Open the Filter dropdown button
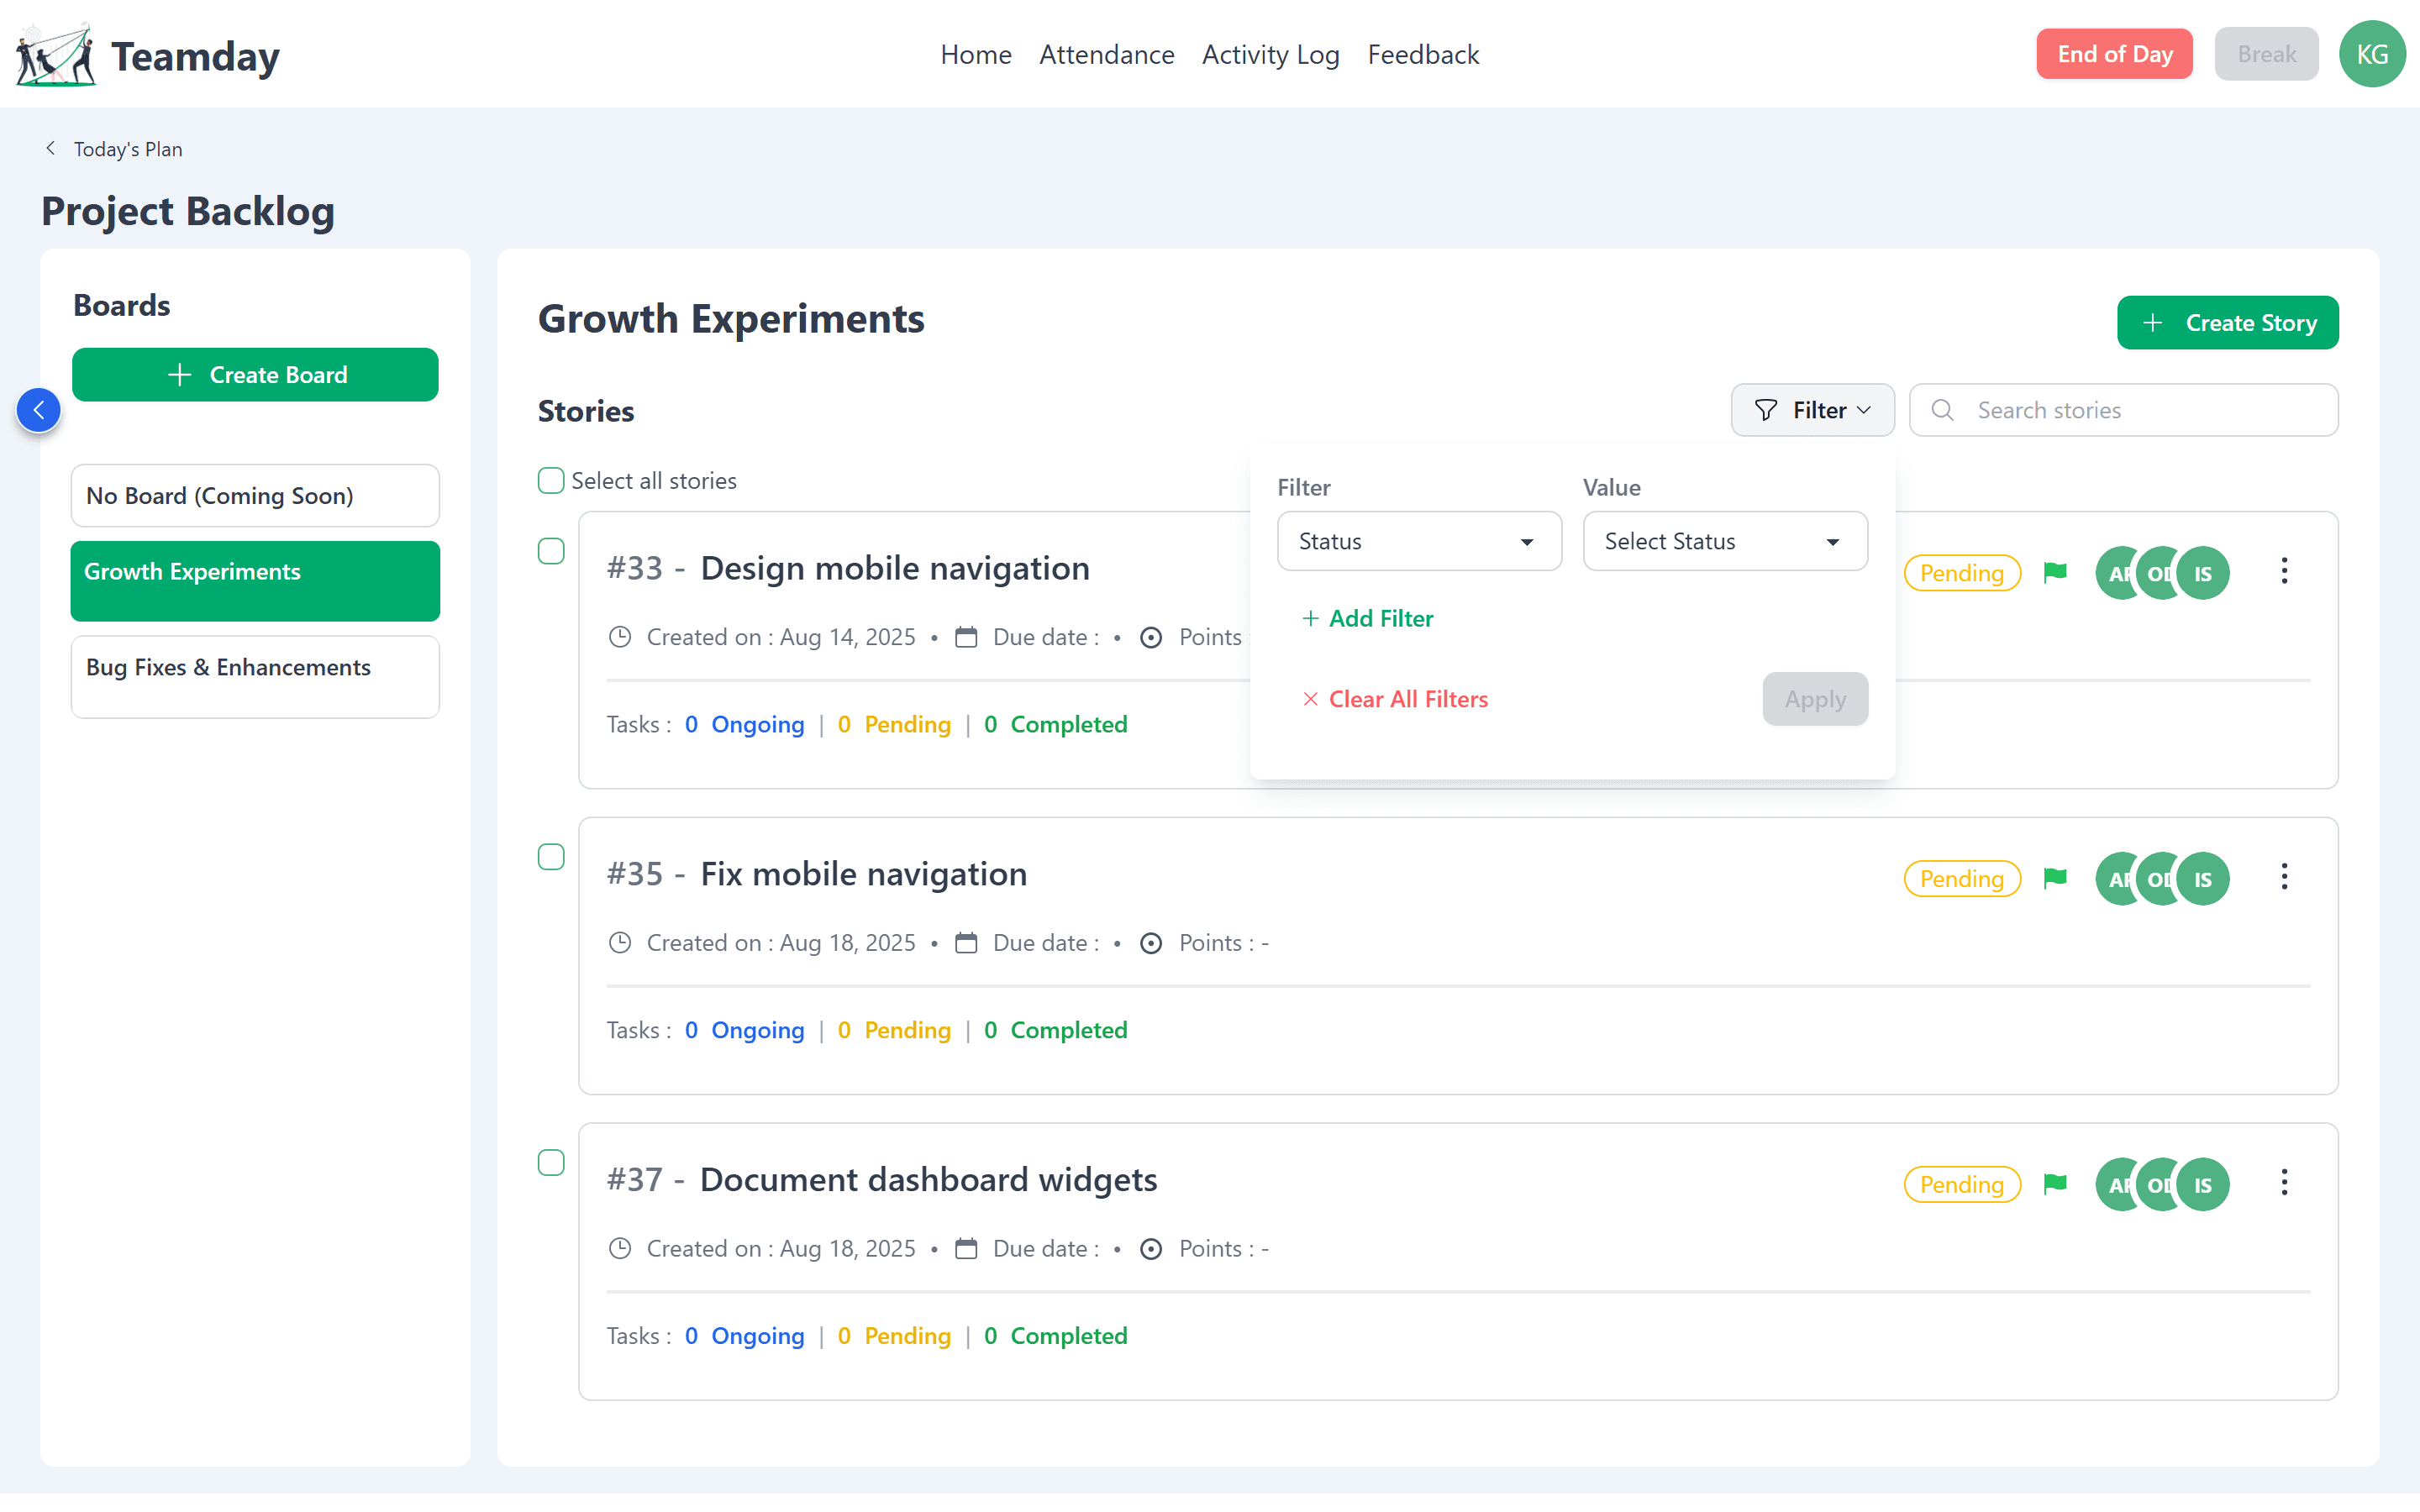 (1812, 410)
